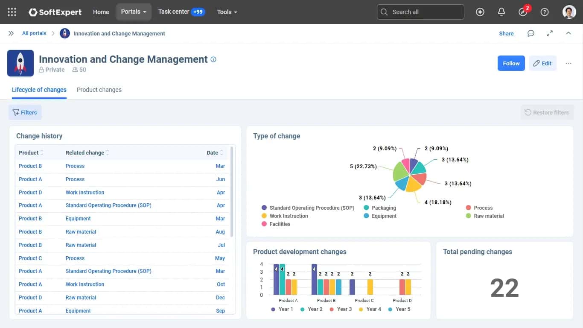This screenshot has height=328, width=583.
Task: Open the user profile avatar
Action: (x=569, y=12)
